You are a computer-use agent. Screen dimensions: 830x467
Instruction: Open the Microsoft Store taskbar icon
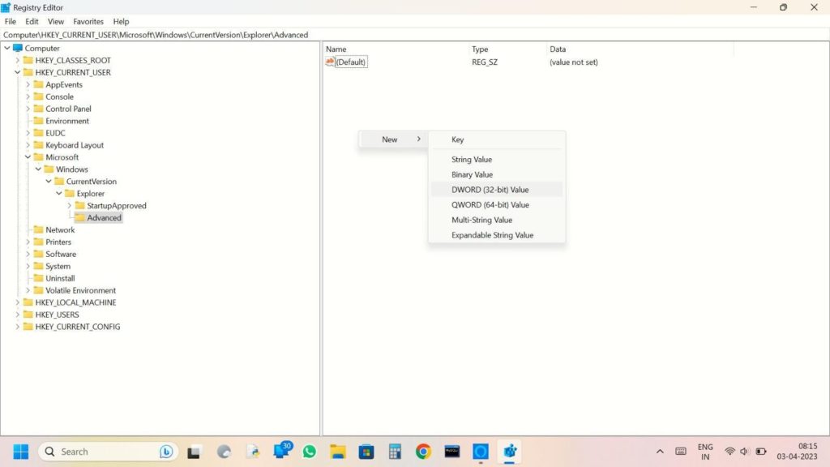click(x=366, y=452)
